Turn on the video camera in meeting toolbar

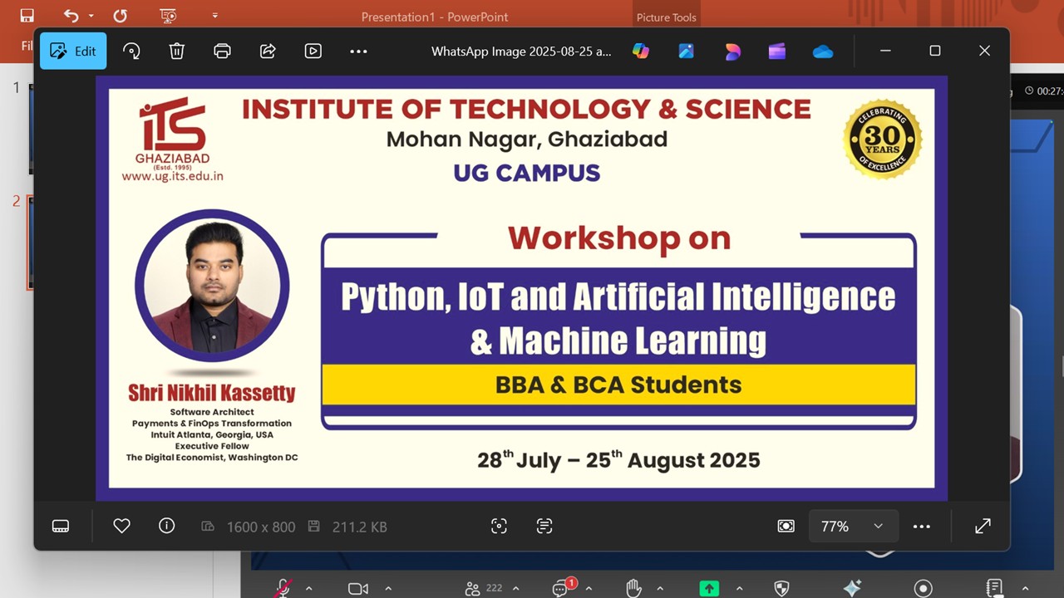[x=358, y=588]
